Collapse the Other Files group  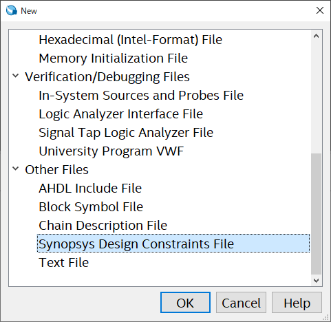(x=15, y=169)
